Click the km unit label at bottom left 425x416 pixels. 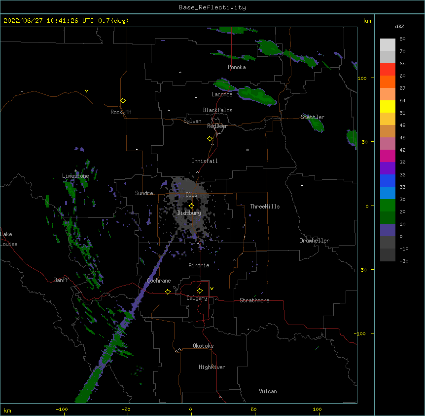(x=7, y=411)
